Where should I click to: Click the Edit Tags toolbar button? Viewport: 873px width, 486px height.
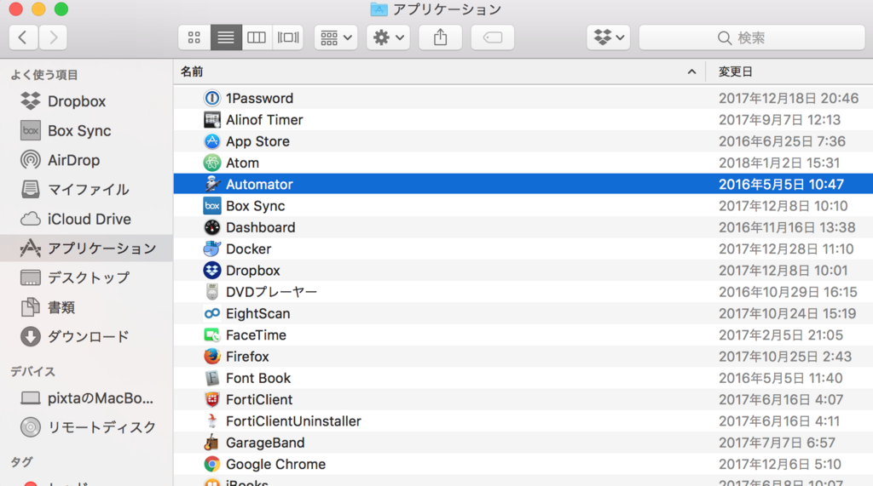tap(493, 37)
